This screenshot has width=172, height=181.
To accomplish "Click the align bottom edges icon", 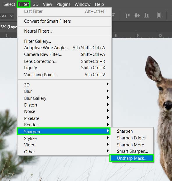I will (146, 15).
